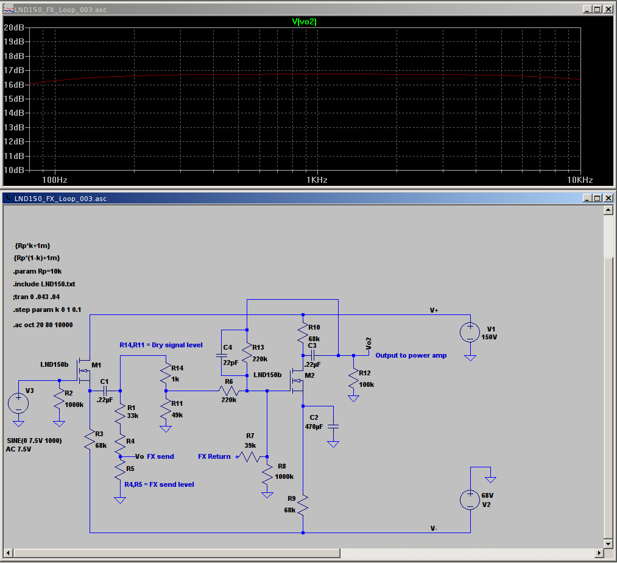
Task: Click the ground symbol below R12
Action: pyautogui.click(x=353, y=398)
